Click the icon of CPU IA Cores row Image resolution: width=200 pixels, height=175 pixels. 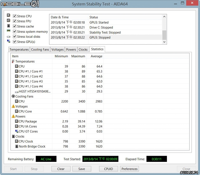point(17,126)
